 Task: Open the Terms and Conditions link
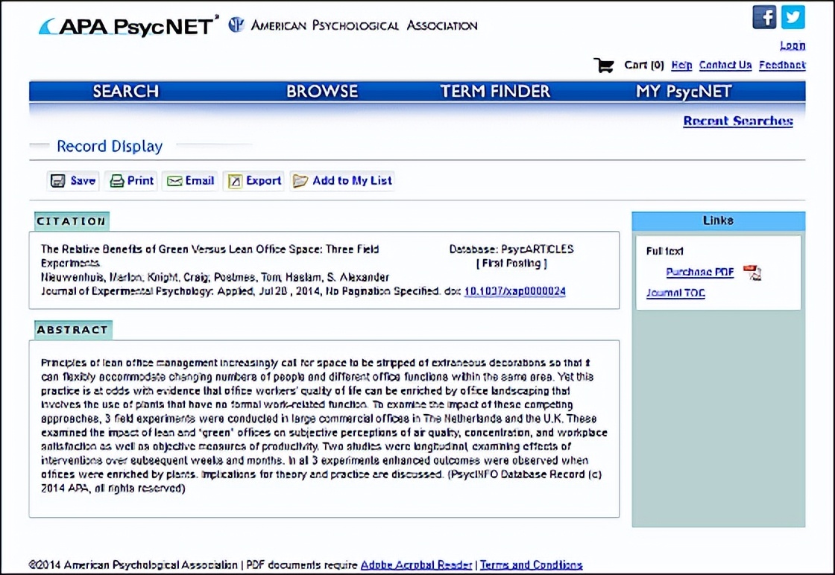pyautogui.click(x=532, y=565)
